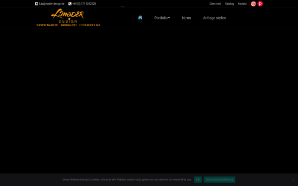Image resolution: width=298 pixels, height=186 pixels.
Task: Click the cookie notice message text
Action: pyautogui.click(x=127, y=180)
